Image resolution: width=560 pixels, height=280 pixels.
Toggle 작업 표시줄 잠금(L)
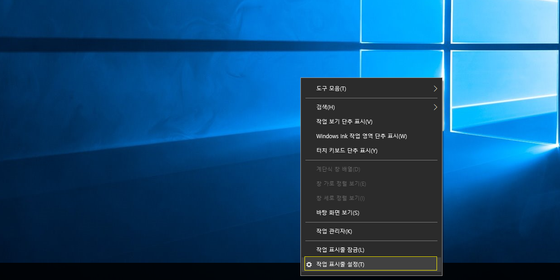coord(371,250)
